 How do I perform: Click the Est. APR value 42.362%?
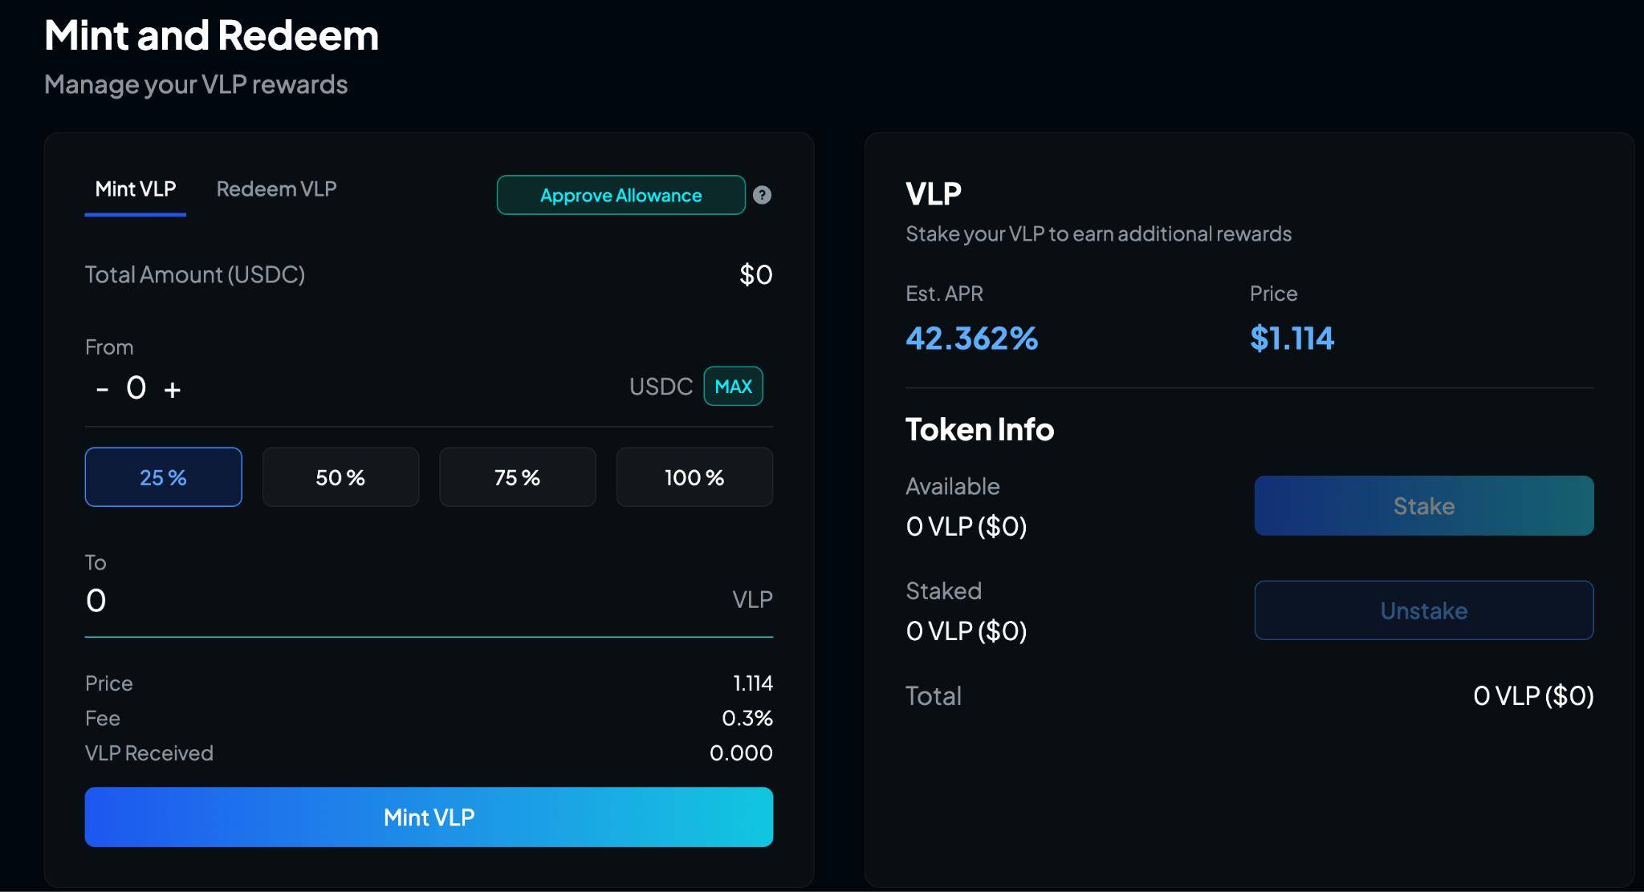(x=971, y=339)
